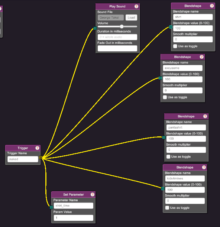Select the Trigger node yellow output connector
220x227 pixels.
click(41, 158)
